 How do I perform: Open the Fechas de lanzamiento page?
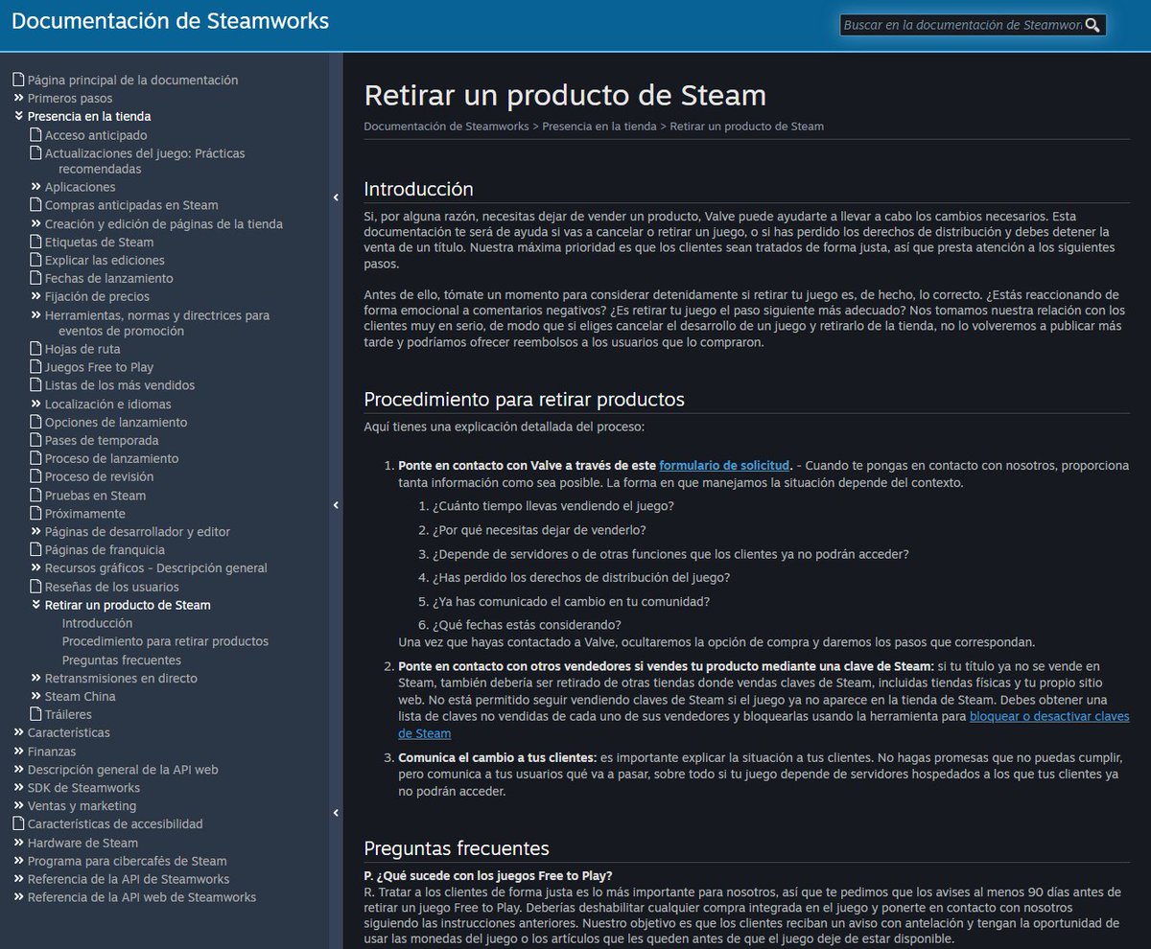109,279
